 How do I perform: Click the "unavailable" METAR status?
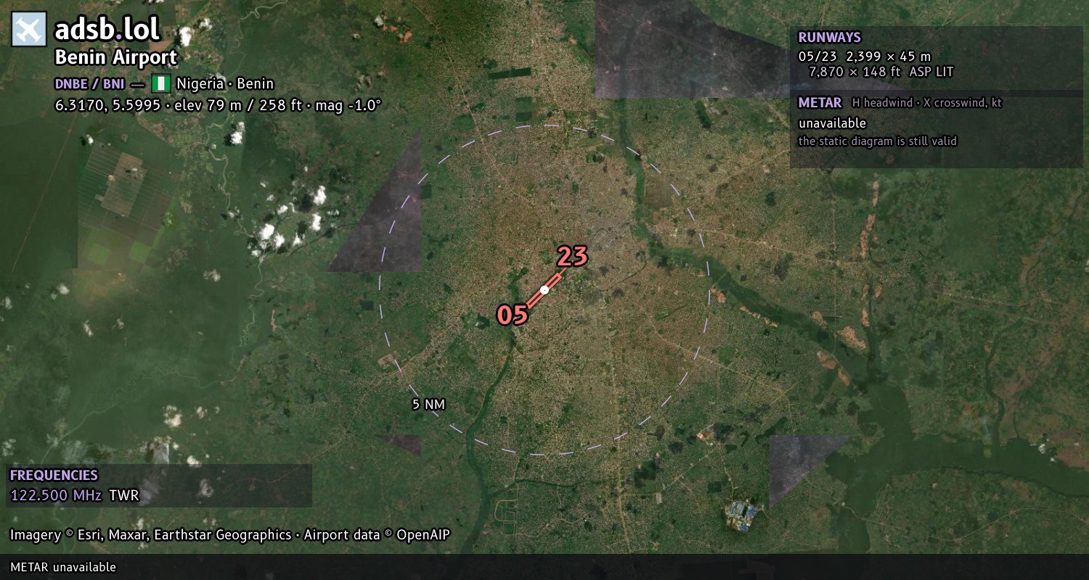pos(832,123)
